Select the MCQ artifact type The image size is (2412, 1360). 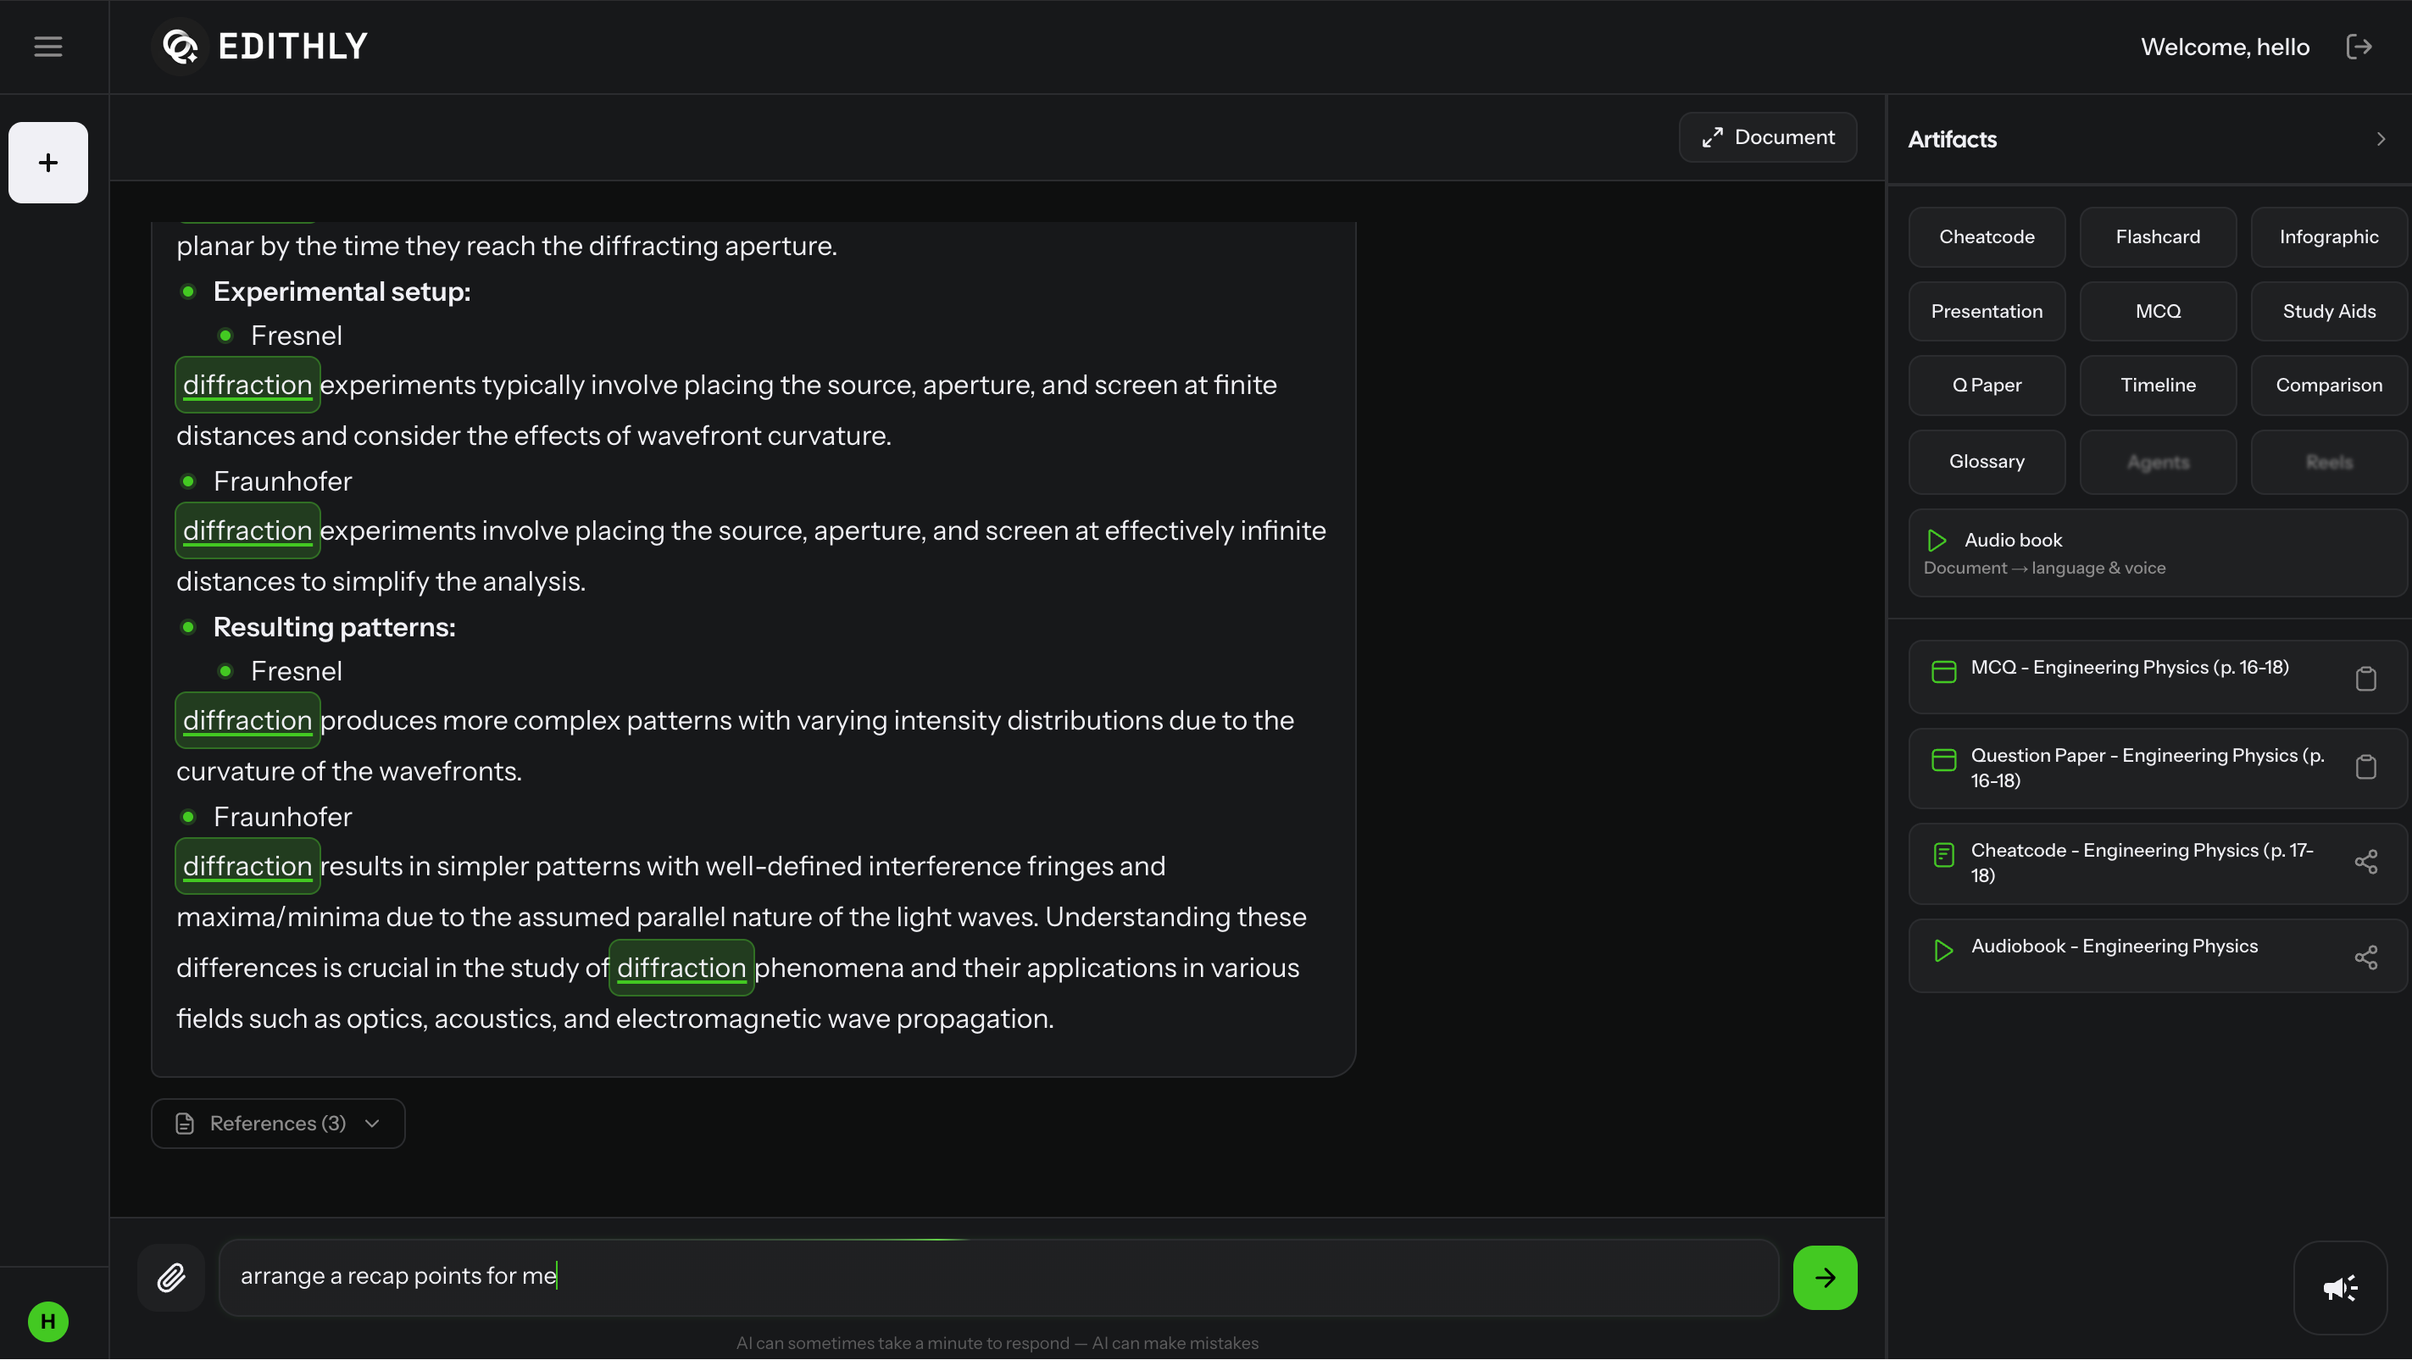tap(2159, 312)
